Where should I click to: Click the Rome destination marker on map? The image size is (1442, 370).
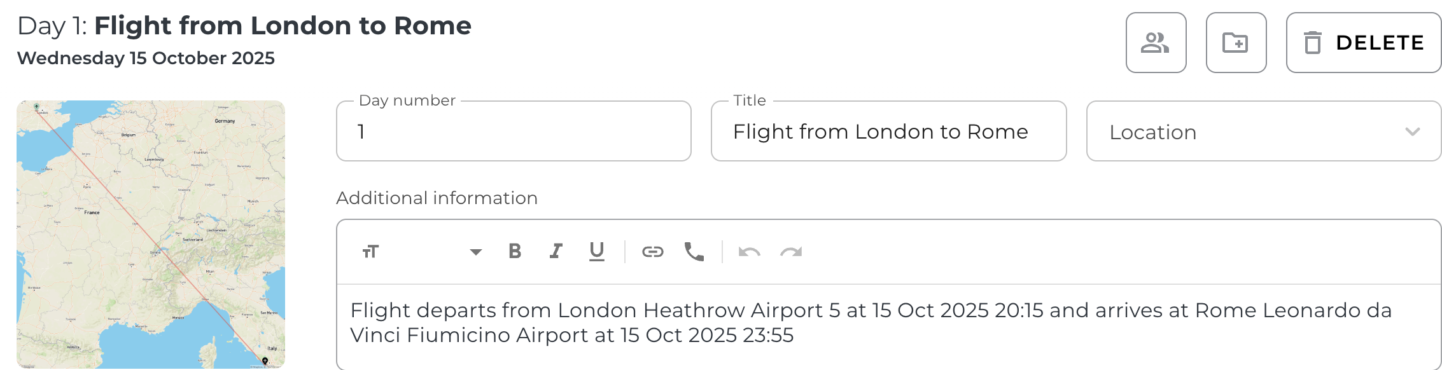pos(265,360)
